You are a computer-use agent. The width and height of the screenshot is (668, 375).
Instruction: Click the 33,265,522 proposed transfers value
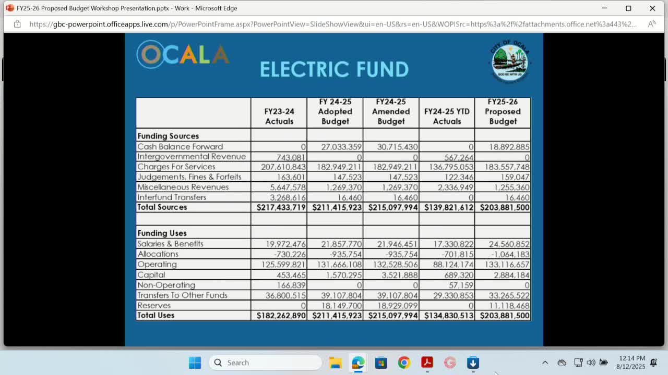[x=509, y=295]
